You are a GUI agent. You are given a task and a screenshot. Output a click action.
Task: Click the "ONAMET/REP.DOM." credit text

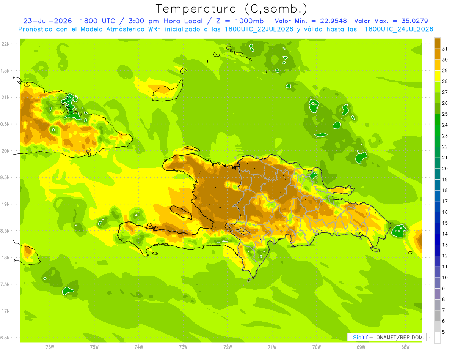click(400, 337)
